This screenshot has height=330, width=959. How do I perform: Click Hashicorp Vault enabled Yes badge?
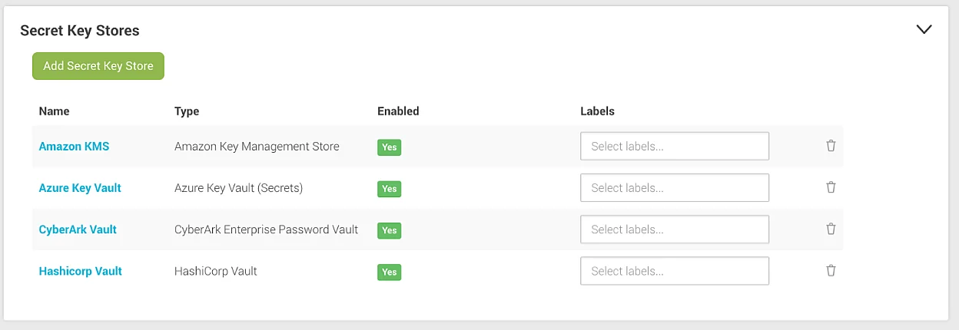click(x=390, y=272)
